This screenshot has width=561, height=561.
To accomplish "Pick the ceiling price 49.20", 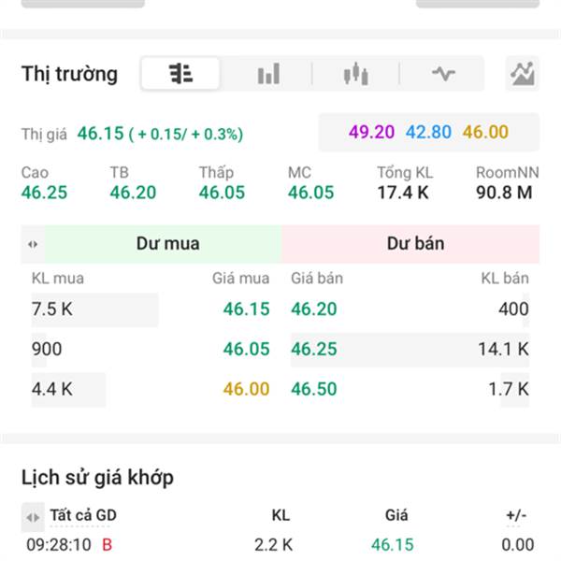I will (371, 132).
